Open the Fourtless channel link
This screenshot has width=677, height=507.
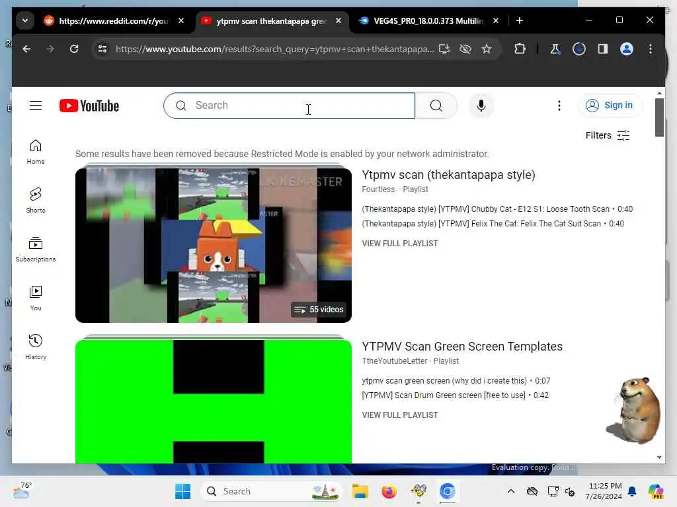click(378, 189)
